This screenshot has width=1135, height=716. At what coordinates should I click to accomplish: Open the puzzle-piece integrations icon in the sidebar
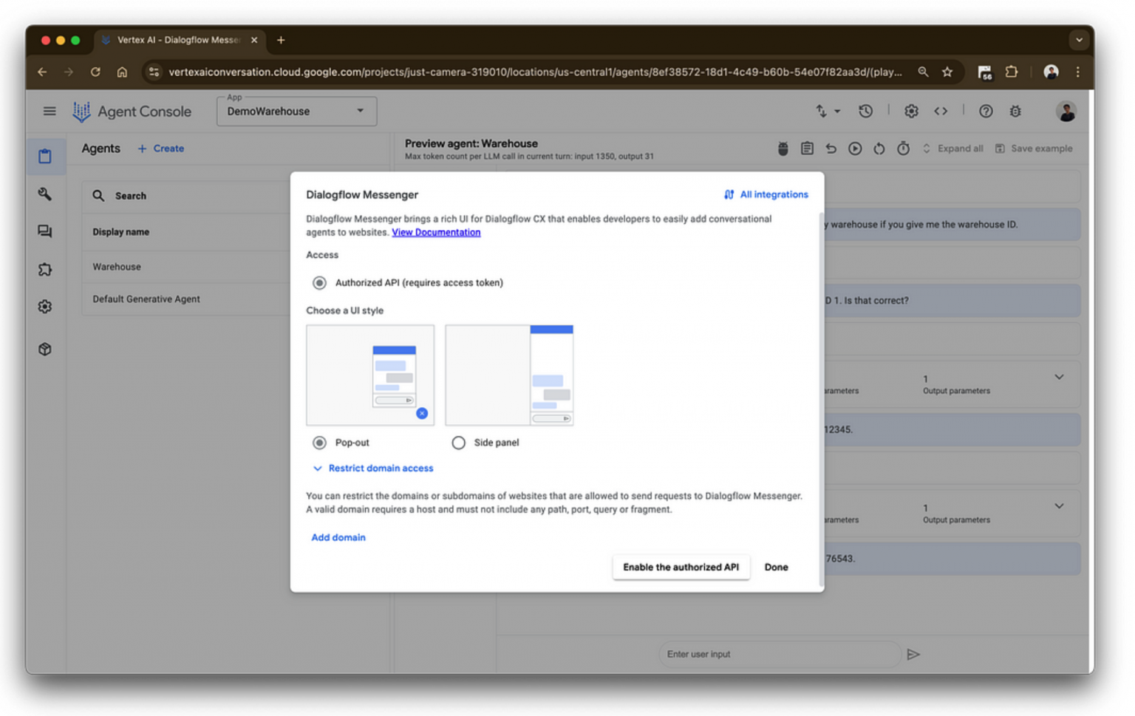point(45,269)
